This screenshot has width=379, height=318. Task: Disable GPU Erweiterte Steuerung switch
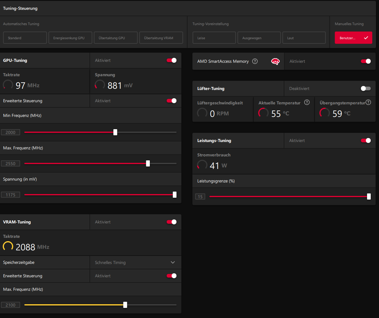click(172, 101)
